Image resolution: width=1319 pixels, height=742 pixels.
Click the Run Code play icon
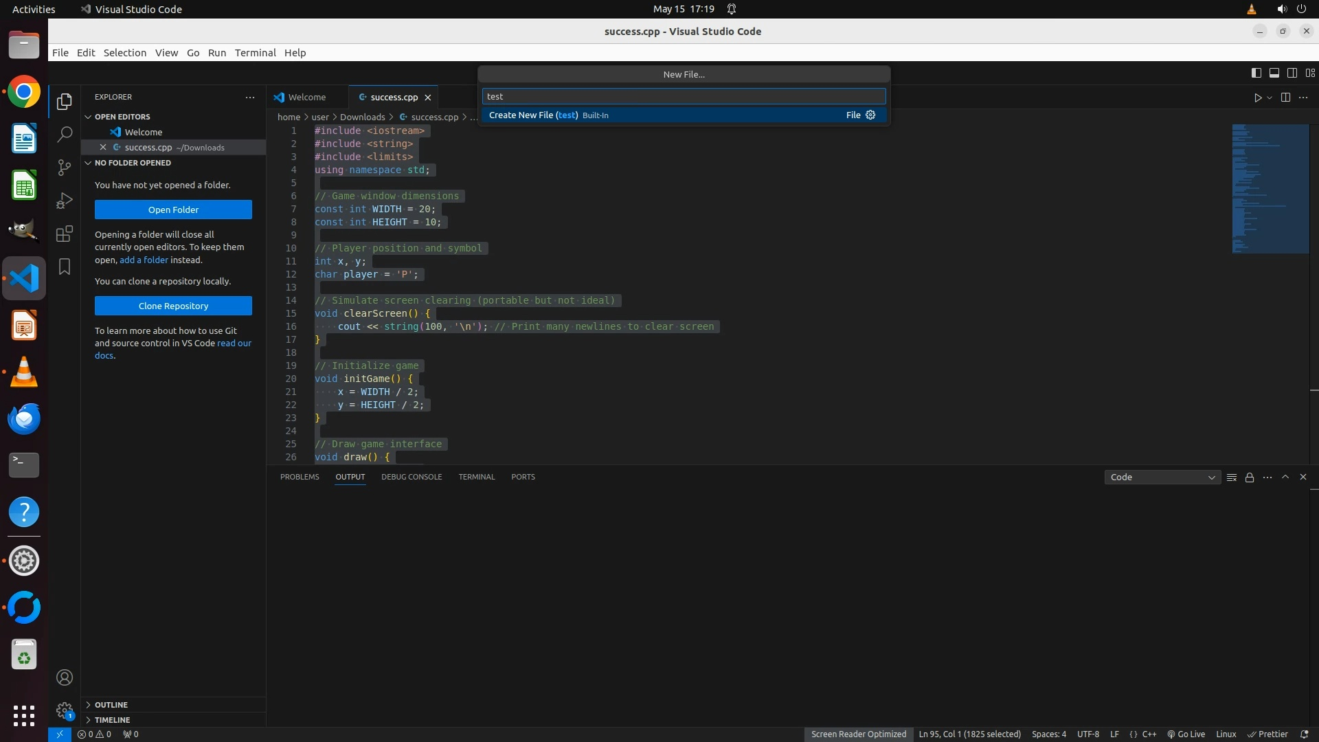1257,98
